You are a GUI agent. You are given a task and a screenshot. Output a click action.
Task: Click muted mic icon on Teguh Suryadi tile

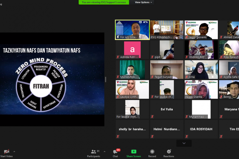point(152,77)
